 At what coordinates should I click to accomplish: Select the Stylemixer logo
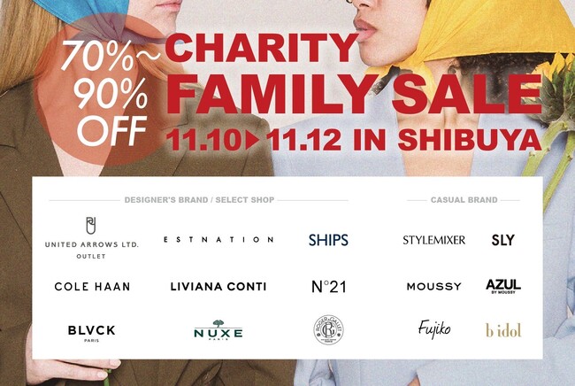(433, 240)
